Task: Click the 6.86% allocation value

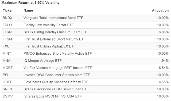Action: (164, 32)
